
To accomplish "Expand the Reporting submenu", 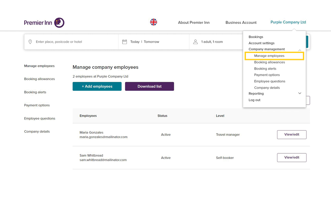I will (300, 93).
